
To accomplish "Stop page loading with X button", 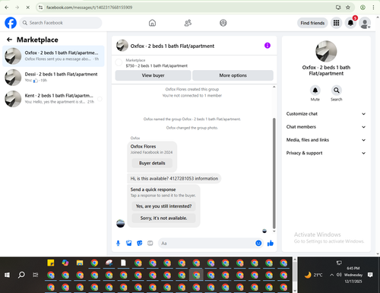I will pos(28,8).
